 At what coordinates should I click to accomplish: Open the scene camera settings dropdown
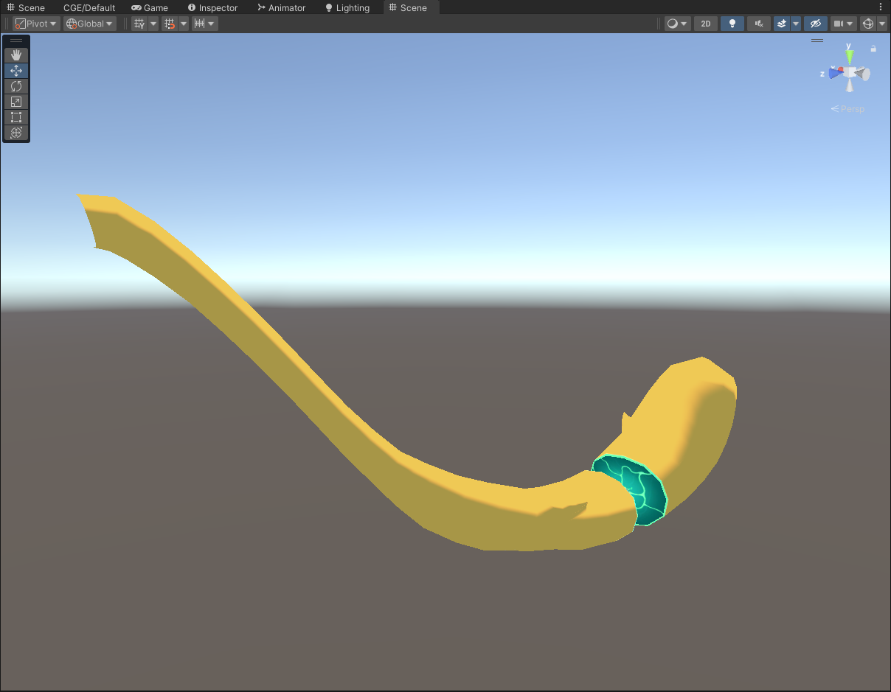(x=843, y=24)
